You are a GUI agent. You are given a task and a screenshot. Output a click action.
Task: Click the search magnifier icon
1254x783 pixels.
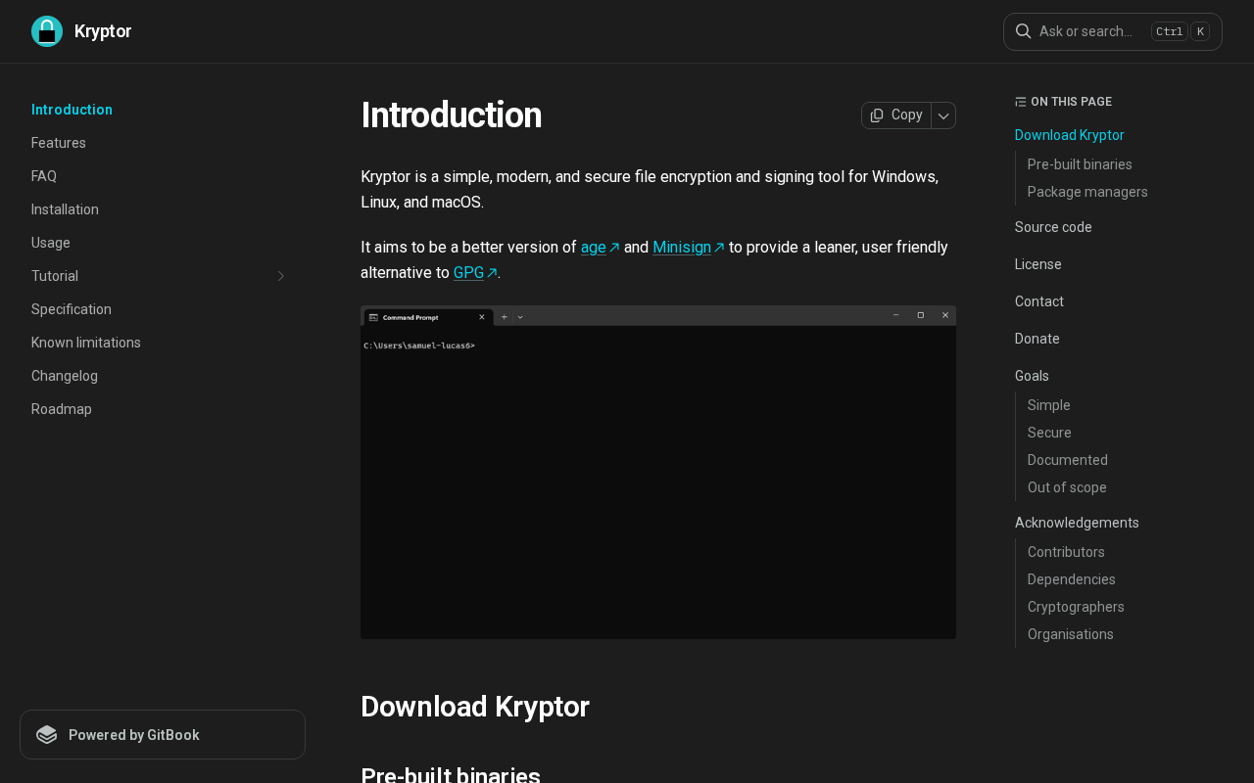coord(1023,31)
